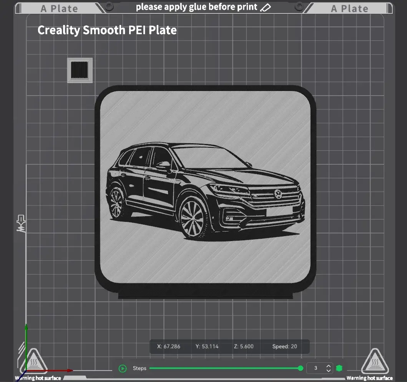The width and height of the screenshot is (407, 382).
Task: Click the right 'Warning hot surface' text
Action: pyautogui.click(x=369, y=378)
